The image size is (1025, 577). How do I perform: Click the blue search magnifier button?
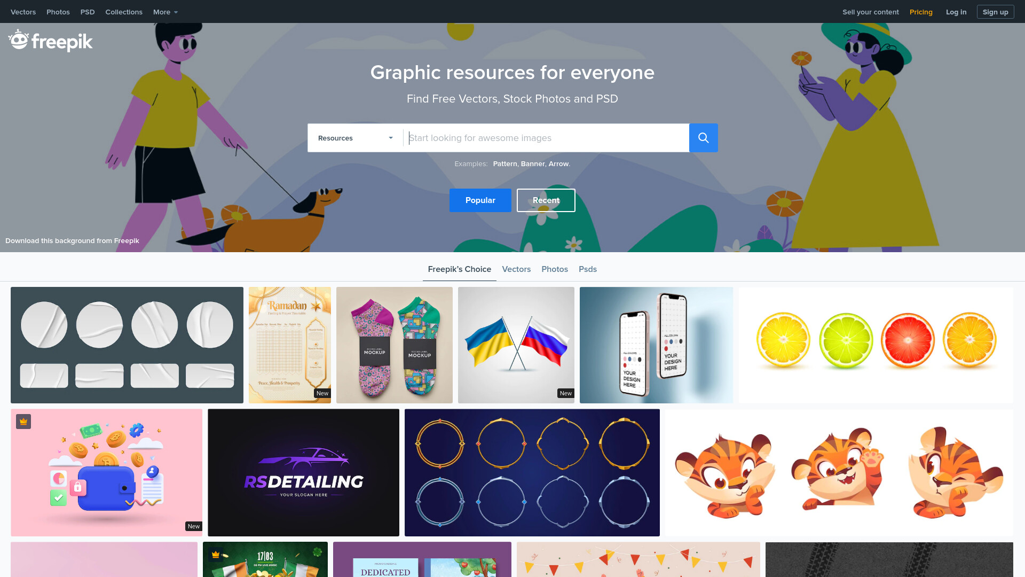703,138
